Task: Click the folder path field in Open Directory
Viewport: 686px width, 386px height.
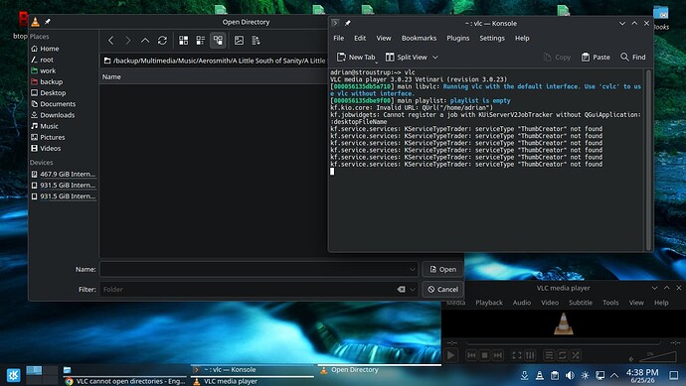Action: (215, 61)
